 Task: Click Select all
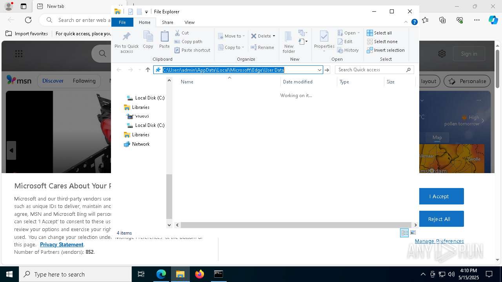point(379,33)
